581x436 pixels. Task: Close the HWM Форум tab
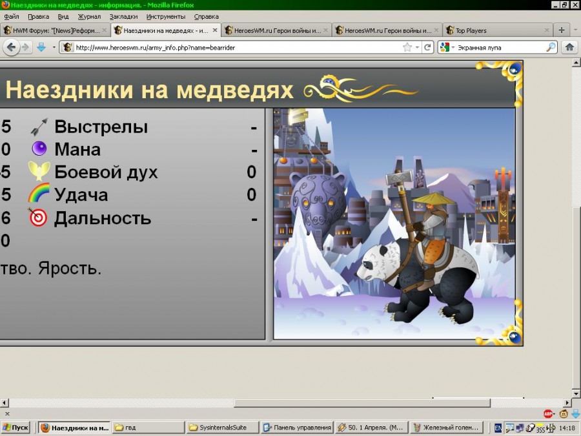pyautogui.click(x=104, y=30)
